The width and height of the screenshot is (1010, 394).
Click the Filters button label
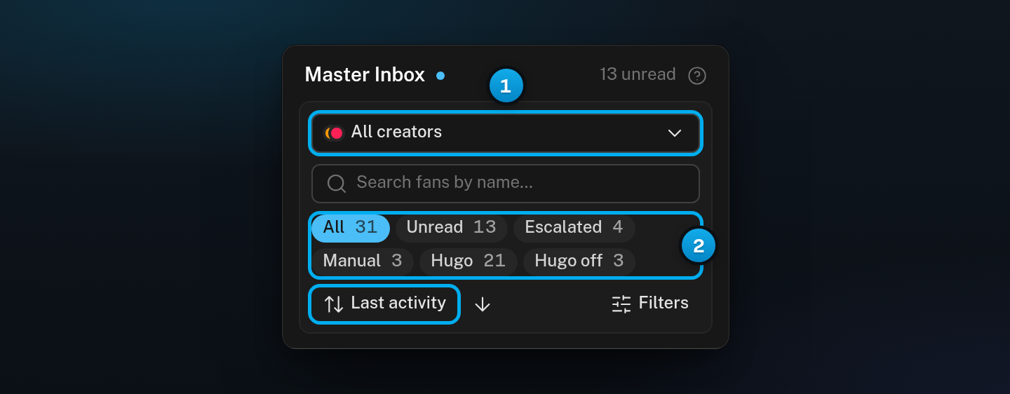tap(664, 303)
